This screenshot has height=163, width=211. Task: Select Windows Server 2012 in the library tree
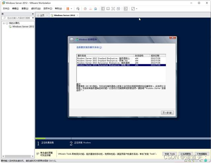click(23, 27)
